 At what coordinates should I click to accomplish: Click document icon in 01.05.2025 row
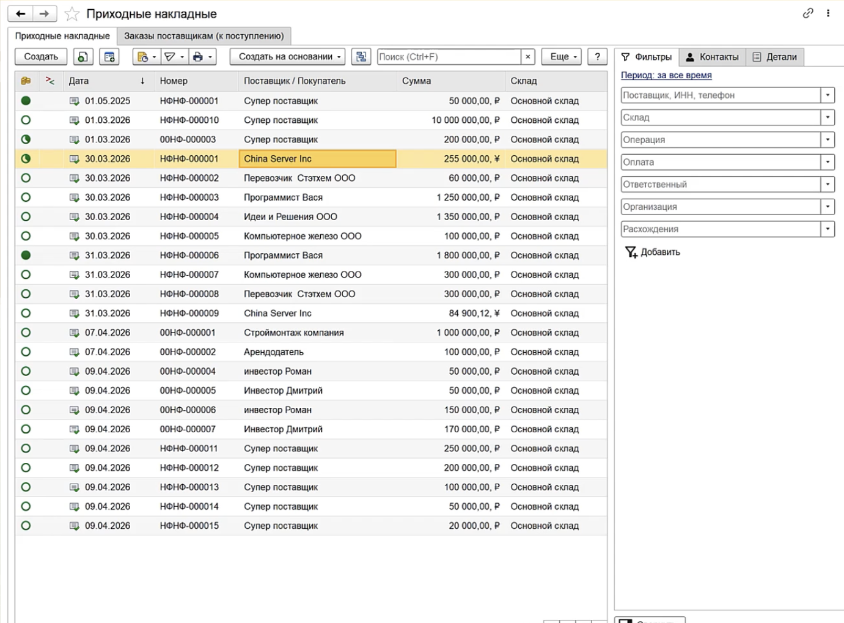pos(74,101)
